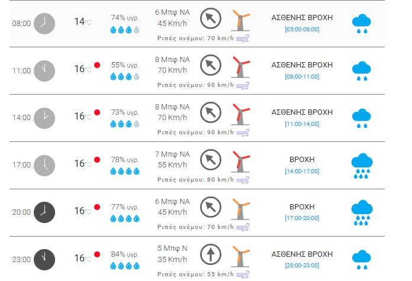Click the wind direction arrow at 11:00
Screen dimensions: 412x281
pos(210,65)
